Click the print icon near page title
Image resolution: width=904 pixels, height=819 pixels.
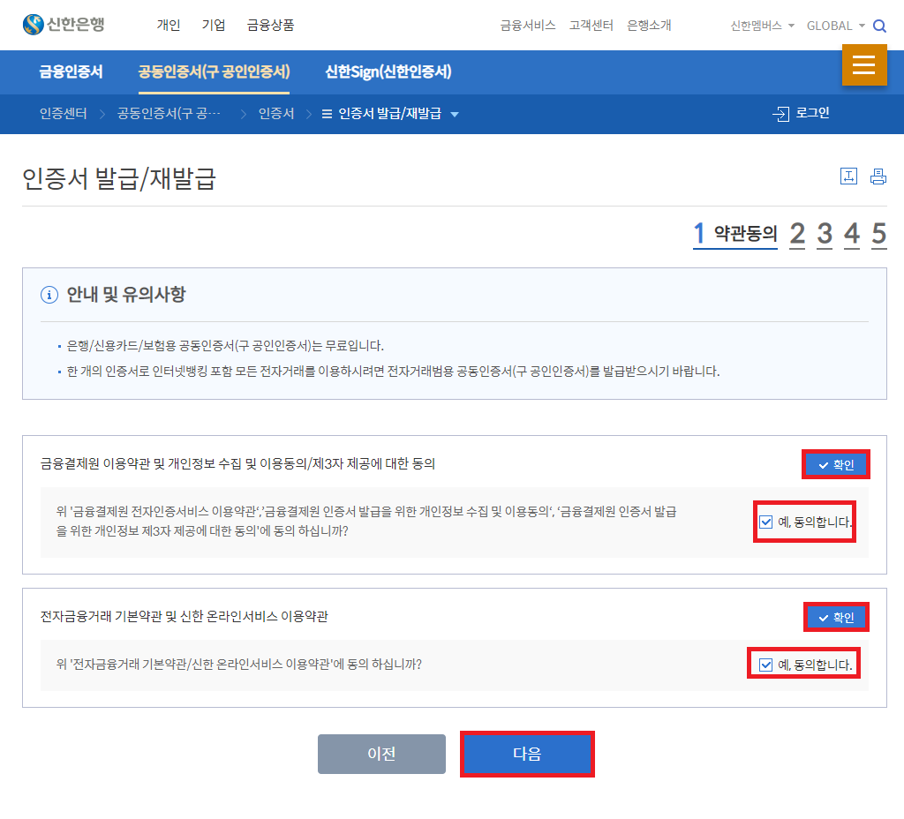878,176
